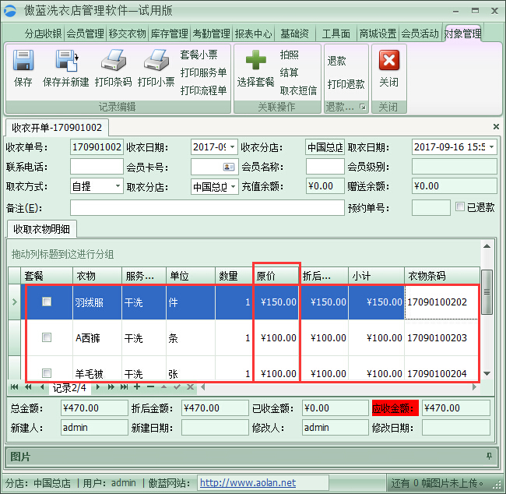The image size is (506, 494).
Task: Open the 会员活动 ribbon tab
Action: 420,34
